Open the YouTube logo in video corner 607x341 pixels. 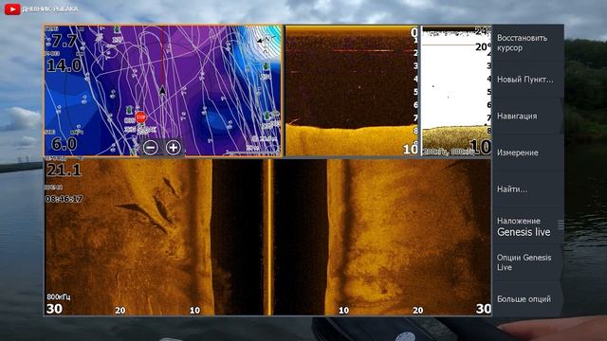click(12, 9)
